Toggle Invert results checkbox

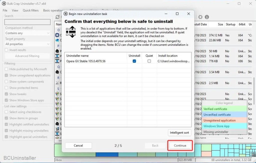[x=6, y=50]
